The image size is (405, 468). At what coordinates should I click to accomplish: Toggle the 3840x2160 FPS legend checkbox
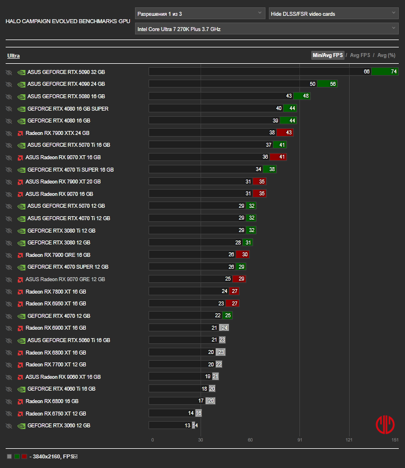tap(76, 456)
